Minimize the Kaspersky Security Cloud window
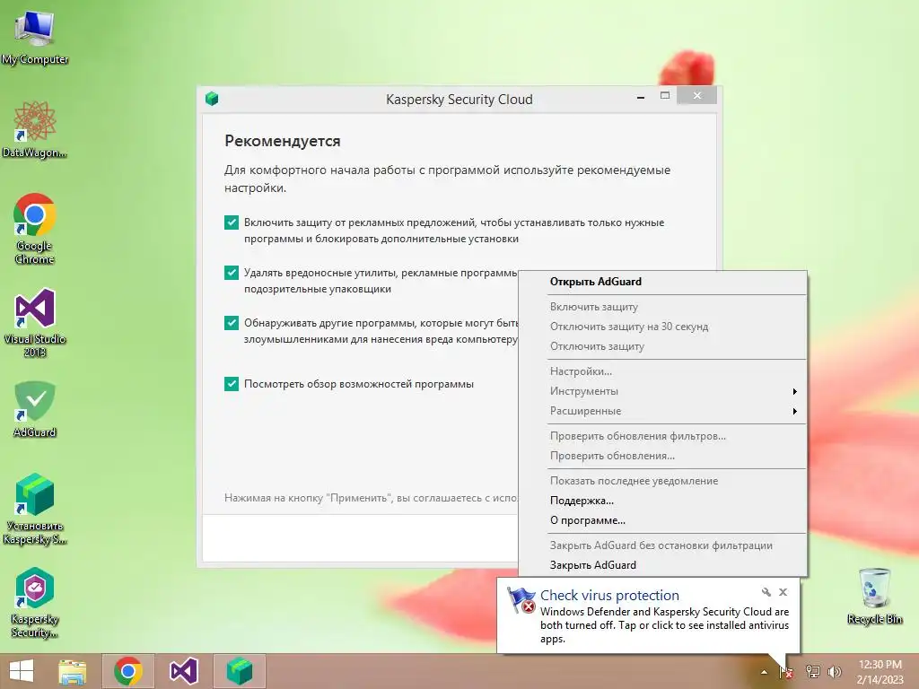The width and height of the screenshot is (919, 689). pyautogui.click(x=641, y=96)
